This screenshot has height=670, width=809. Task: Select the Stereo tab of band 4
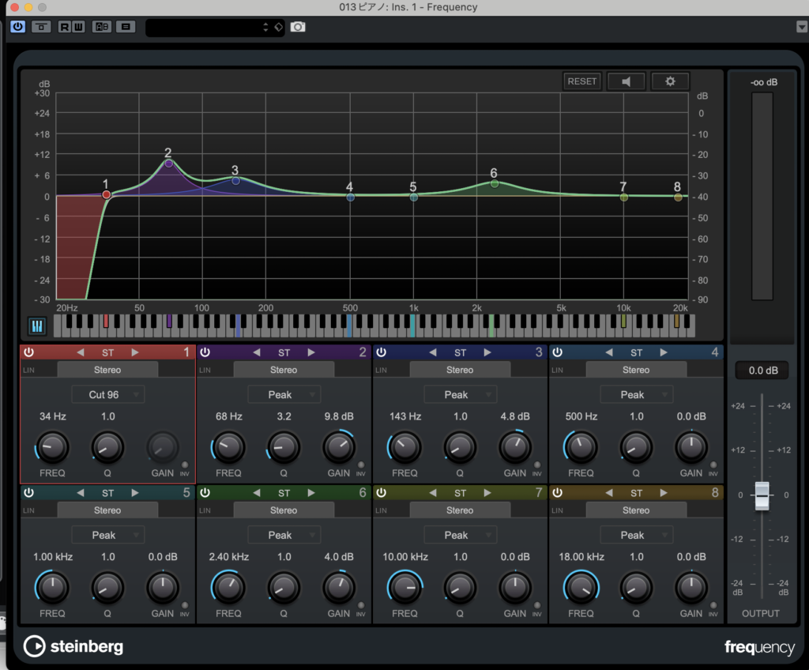pos(635,370)
